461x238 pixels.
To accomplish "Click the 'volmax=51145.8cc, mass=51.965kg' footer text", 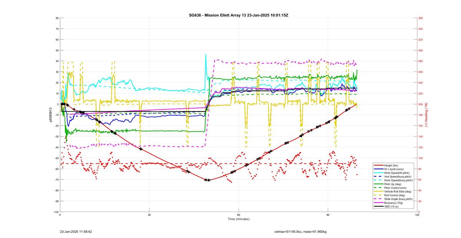I will click(x=300, y=231).
